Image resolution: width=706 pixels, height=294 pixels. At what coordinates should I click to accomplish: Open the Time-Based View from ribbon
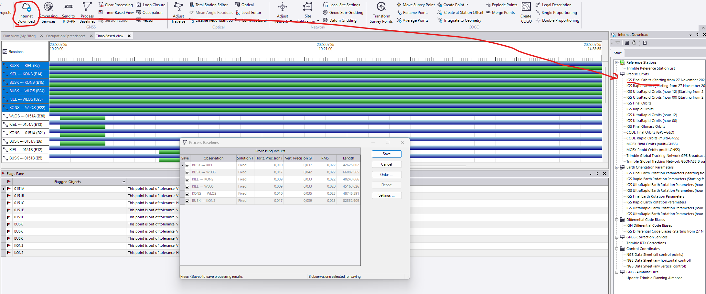116,13
